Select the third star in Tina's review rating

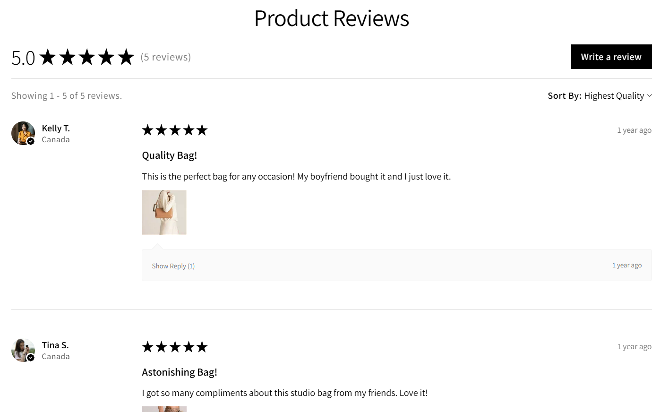click(175, 346)
